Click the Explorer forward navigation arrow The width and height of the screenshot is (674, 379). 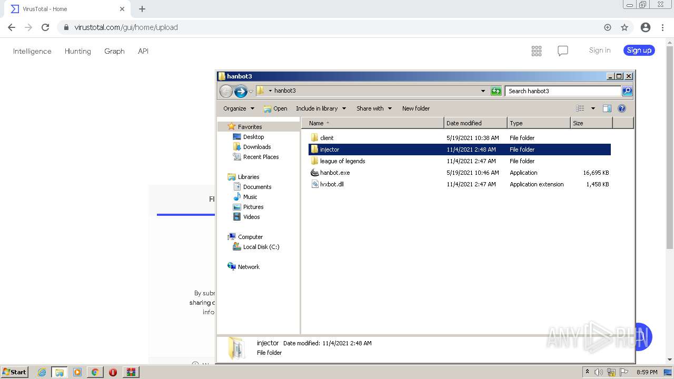click(241, 91)
